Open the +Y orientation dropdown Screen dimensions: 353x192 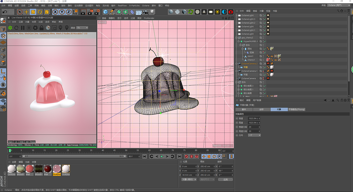[254, 135]
